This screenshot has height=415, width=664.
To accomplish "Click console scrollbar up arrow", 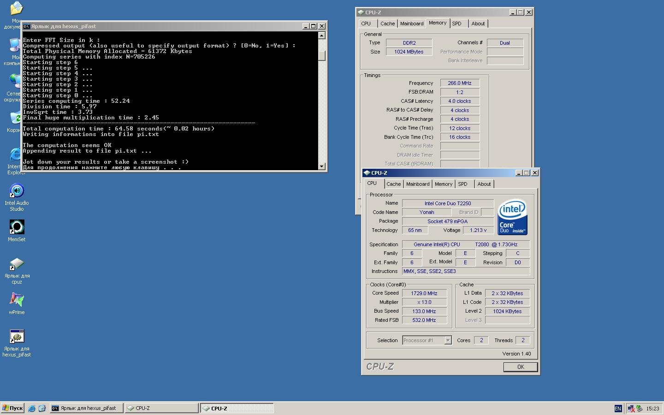I will 322,36.
